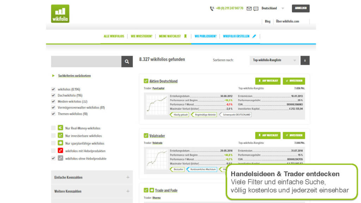Expand the Einfache Kennzahlen section
361x203 pixels.
(x=92, y=177)
